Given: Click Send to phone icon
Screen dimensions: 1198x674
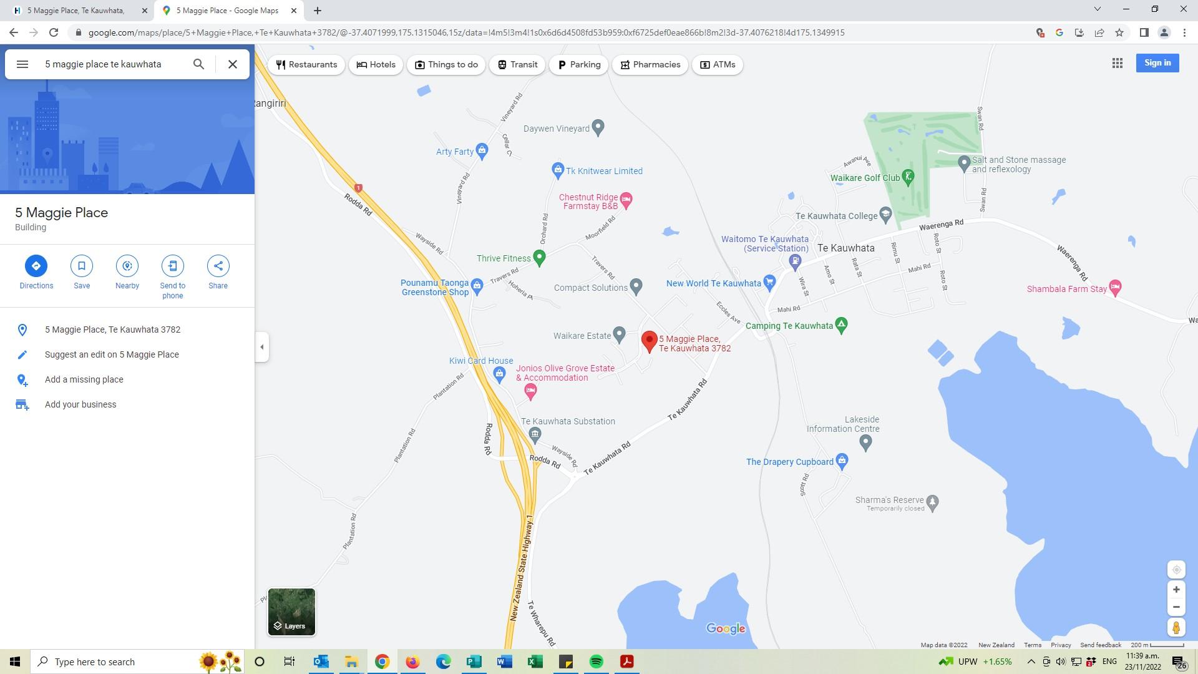Looking at the screenshot, I should pyautogui.click(x=173, y=266).
